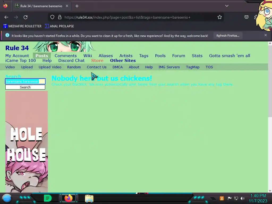Click the info icon in the notification bar
The height and width of the screenshot is (204, 272).
[7, 35]
